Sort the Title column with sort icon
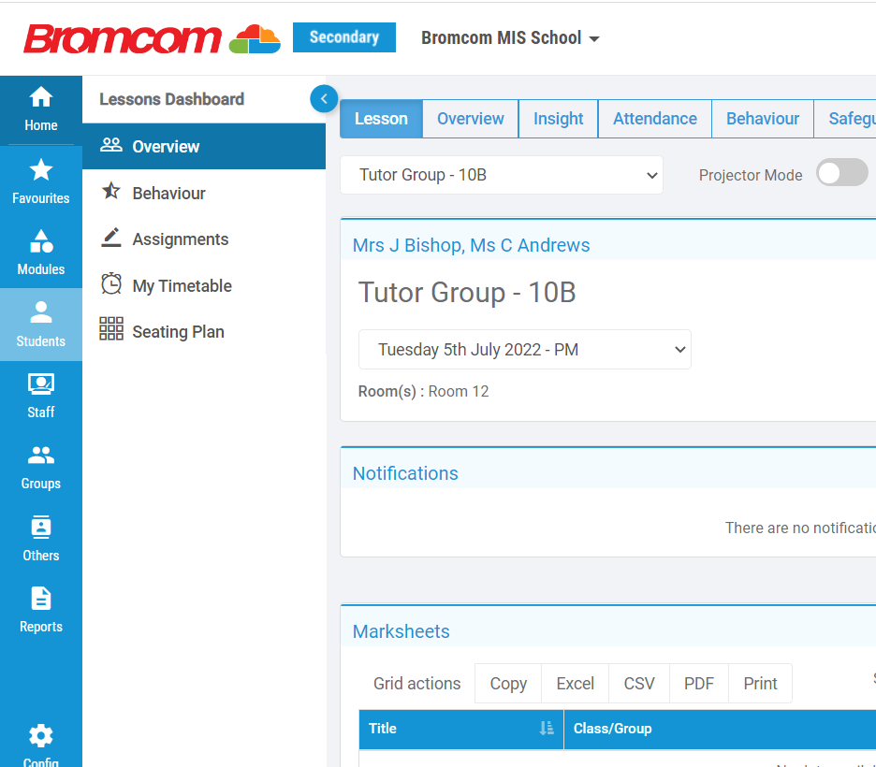This screenshot has width=876, height=767. (x=547, y=729)
